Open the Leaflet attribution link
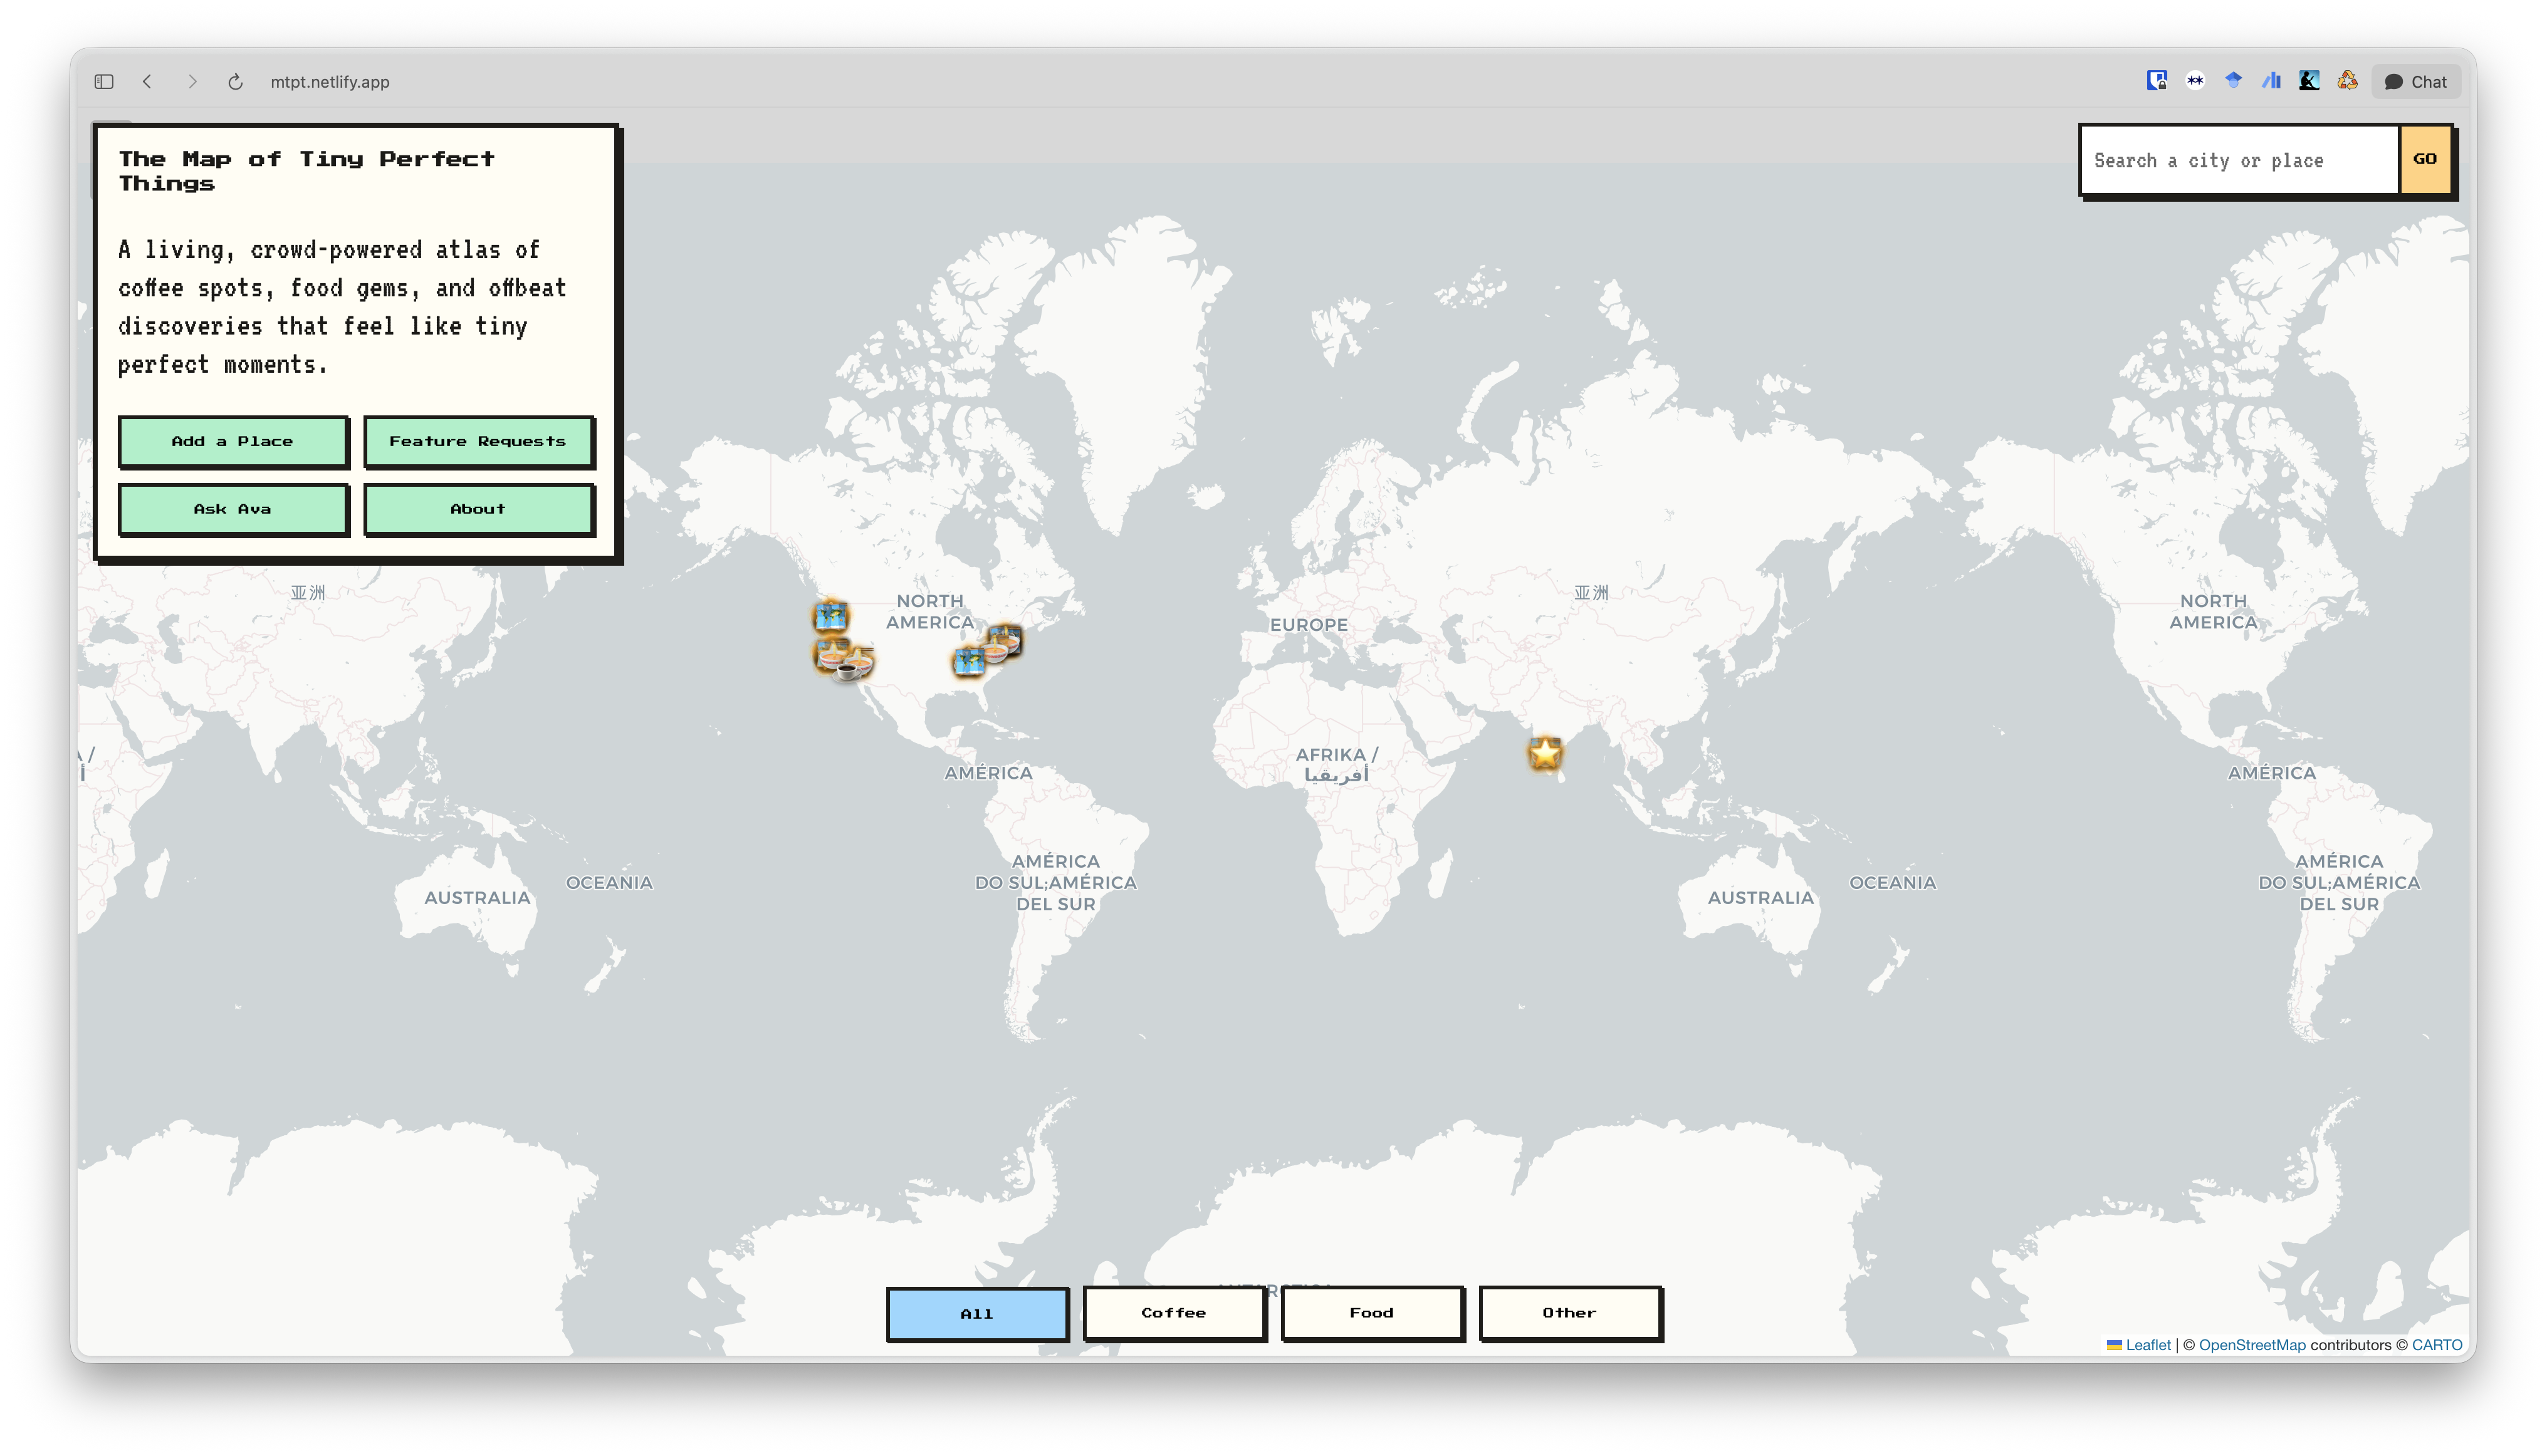 pos(2147,1345)
